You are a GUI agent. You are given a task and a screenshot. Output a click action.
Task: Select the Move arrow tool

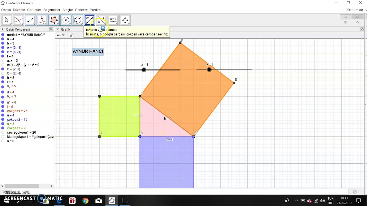(7, 20)
